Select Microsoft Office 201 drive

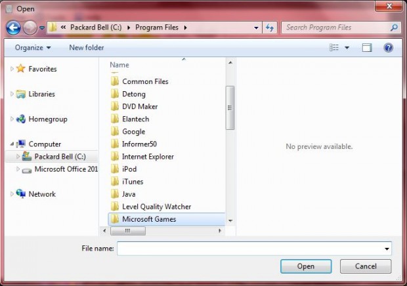66,169
